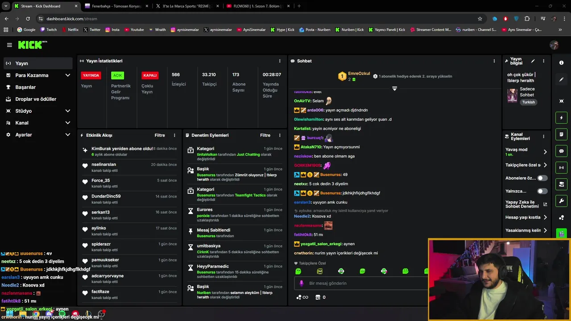Open Kanal Eylemleri three-dot menu
The image size is (571, 321).
543,136
